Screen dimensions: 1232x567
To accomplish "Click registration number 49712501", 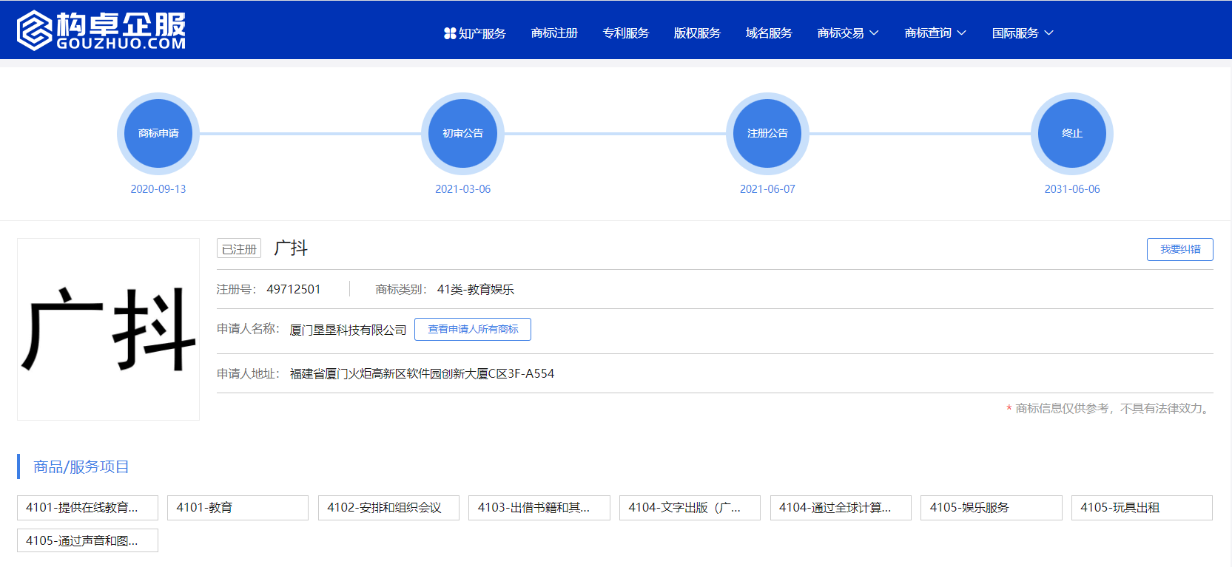I will (294, 289).
